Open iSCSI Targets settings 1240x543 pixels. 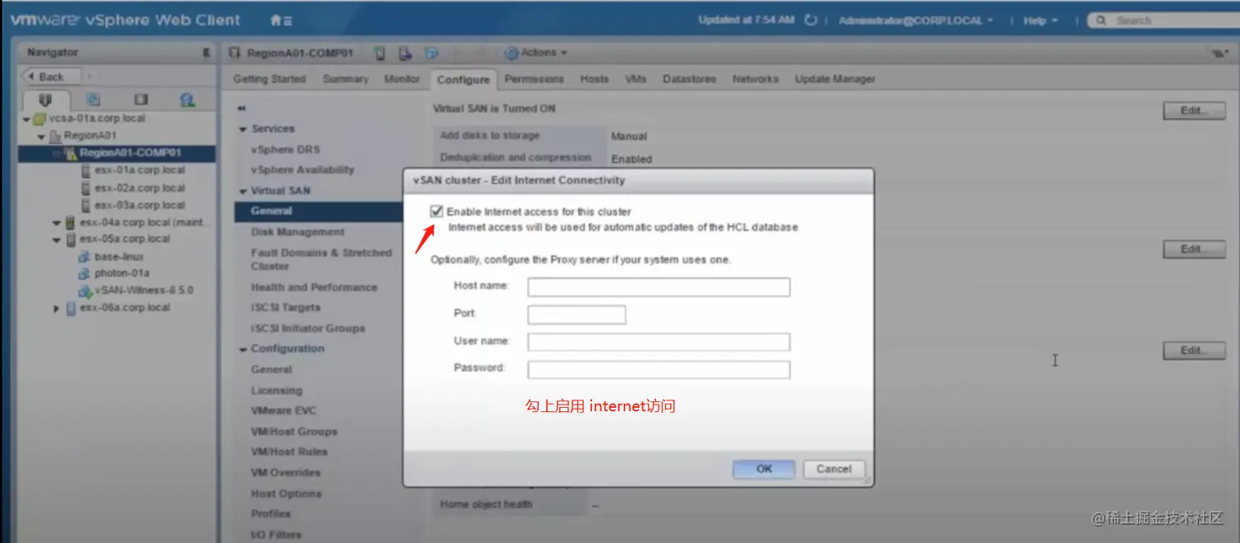[285, 308]
